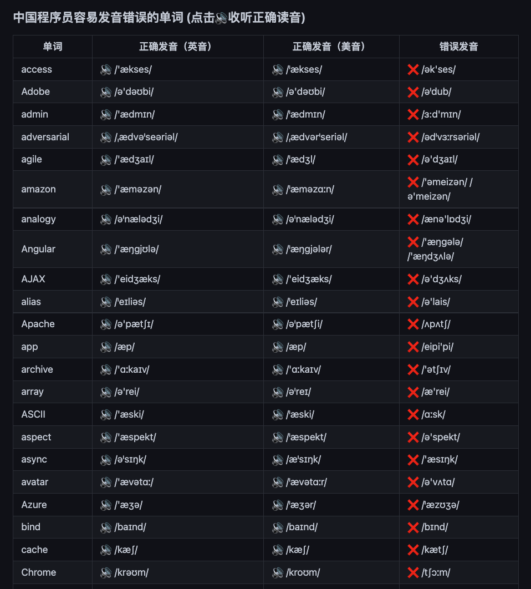Play American pronunciation of Adobe
The height and width of the screenshot is (589, 531).
tap(278, 92)
